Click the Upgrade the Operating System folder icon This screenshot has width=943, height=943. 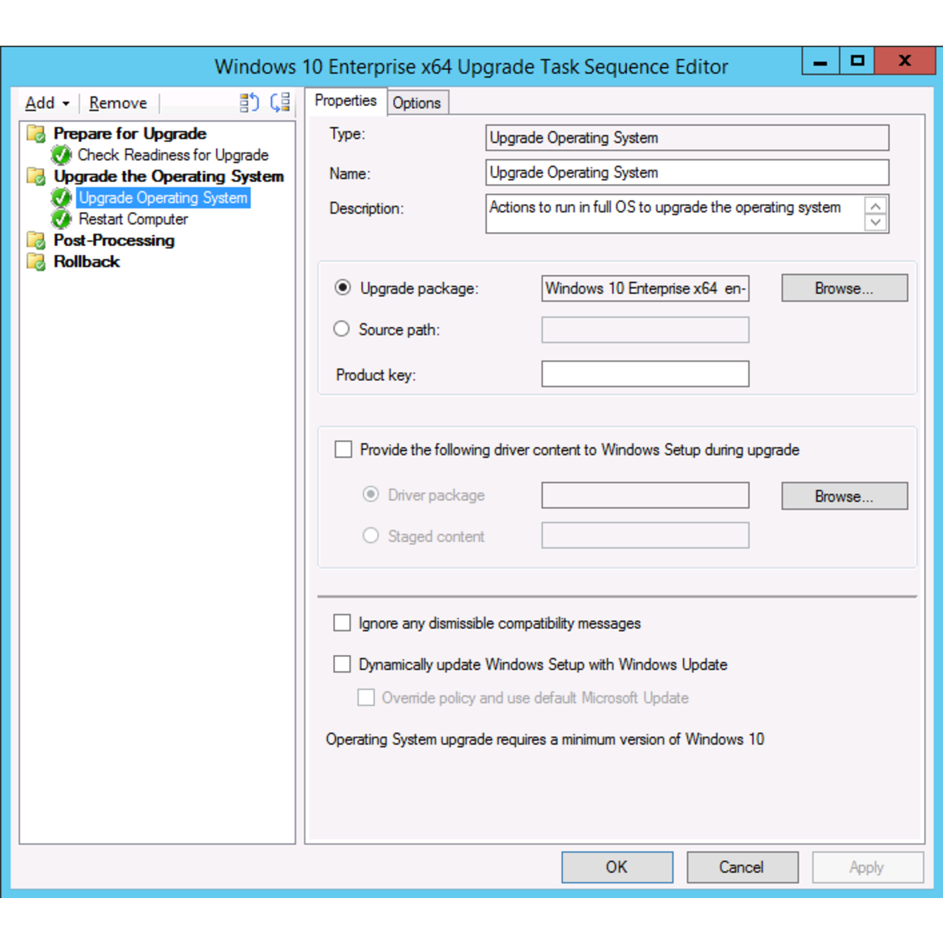(36, 177)
